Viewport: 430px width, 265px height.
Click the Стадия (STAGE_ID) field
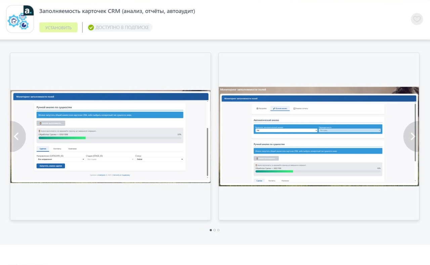(x=110, y=159)
